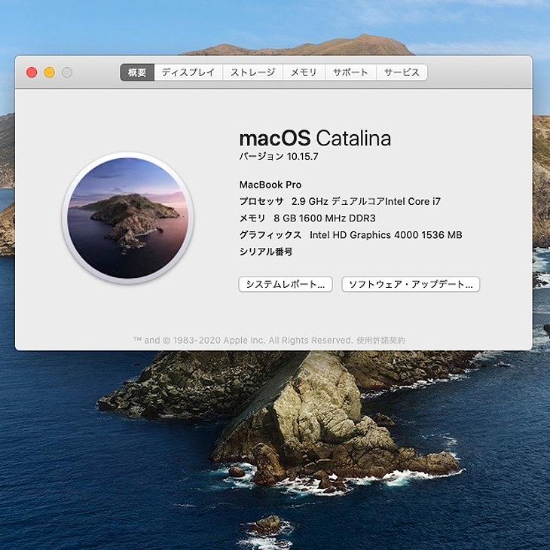Open システムレポート… button

coord(286,285)
